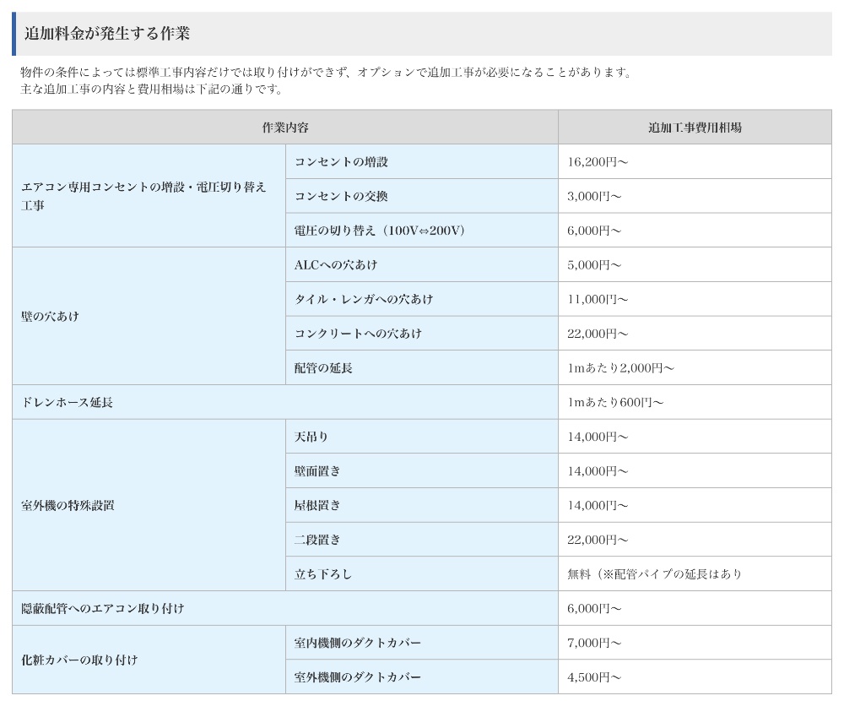Click the 二段置き cell
This screenshot has height=701, width=844.
tap(317, 540)
